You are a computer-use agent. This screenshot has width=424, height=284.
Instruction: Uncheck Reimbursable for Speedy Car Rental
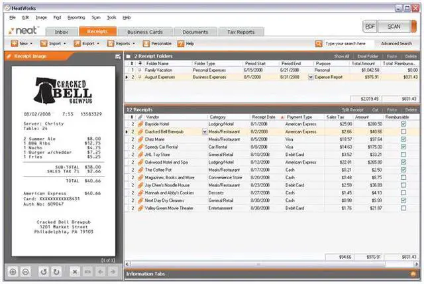coord(403,147)
